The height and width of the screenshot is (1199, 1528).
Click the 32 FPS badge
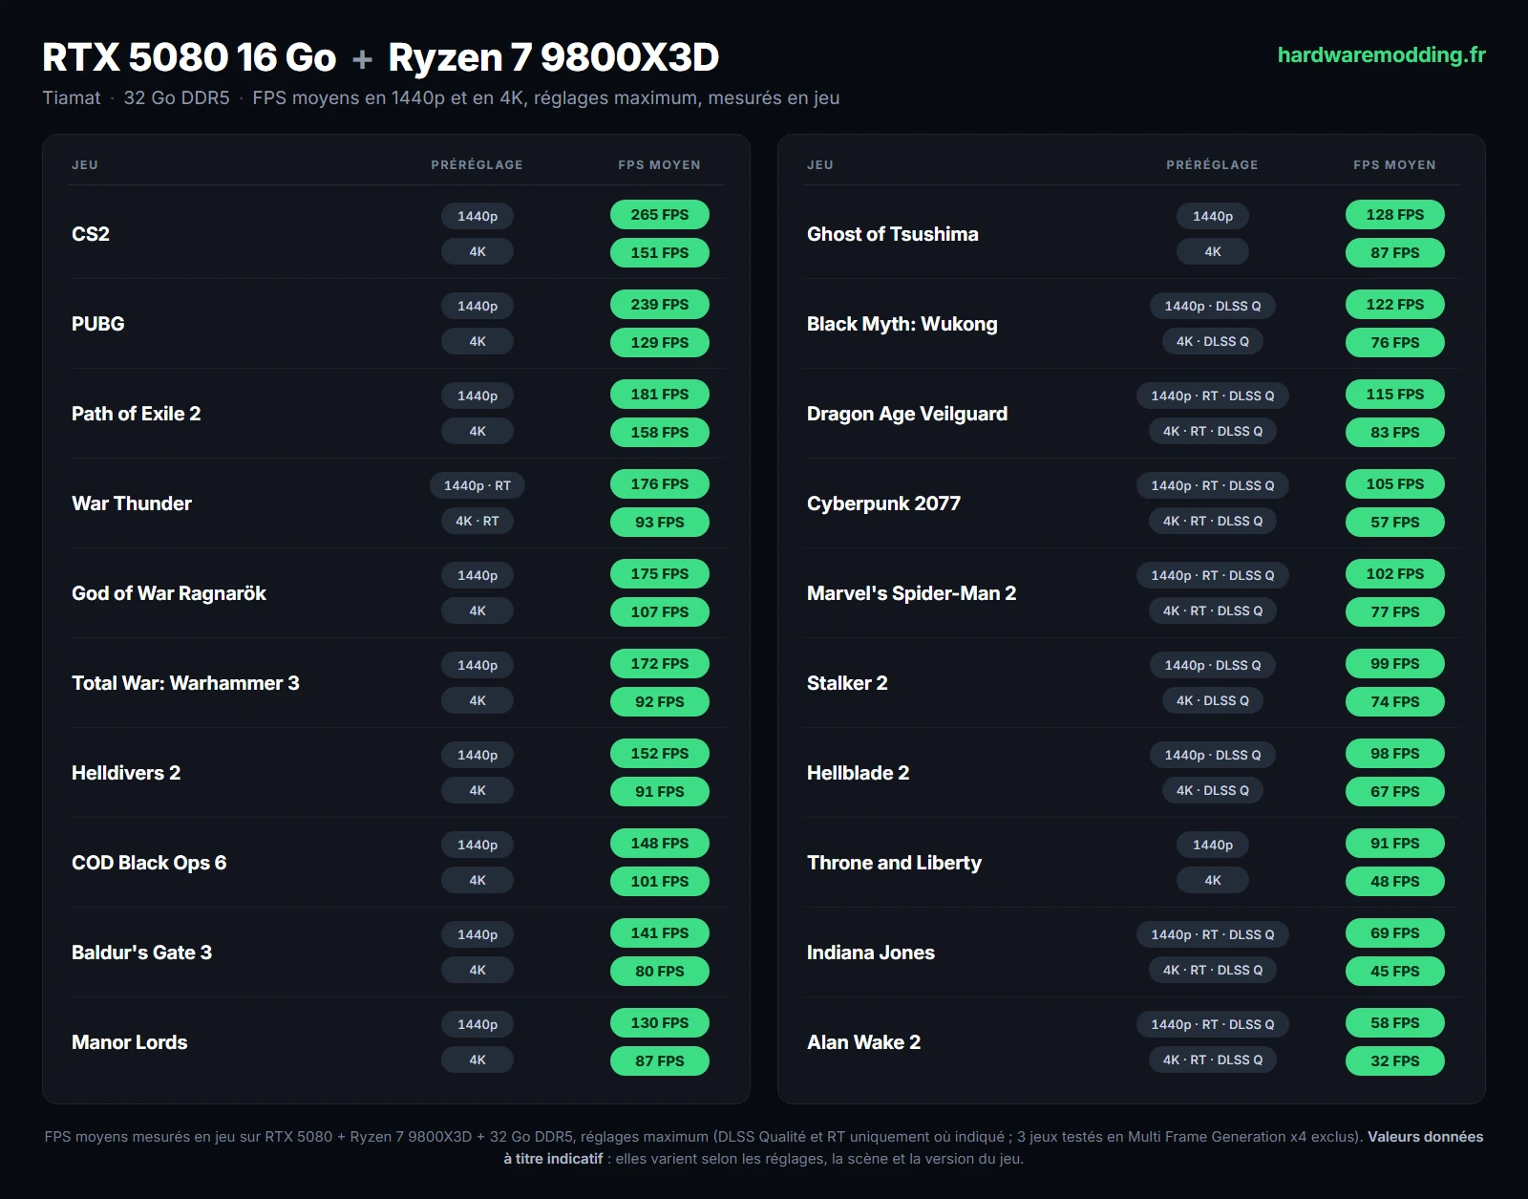coord(1395,1061)
